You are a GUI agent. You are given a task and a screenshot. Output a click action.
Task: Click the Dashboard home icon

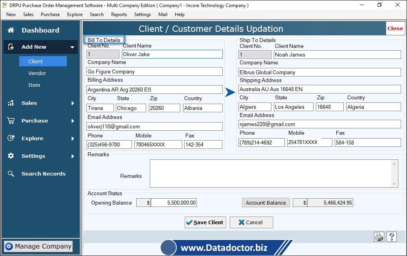tap(11, 30)
